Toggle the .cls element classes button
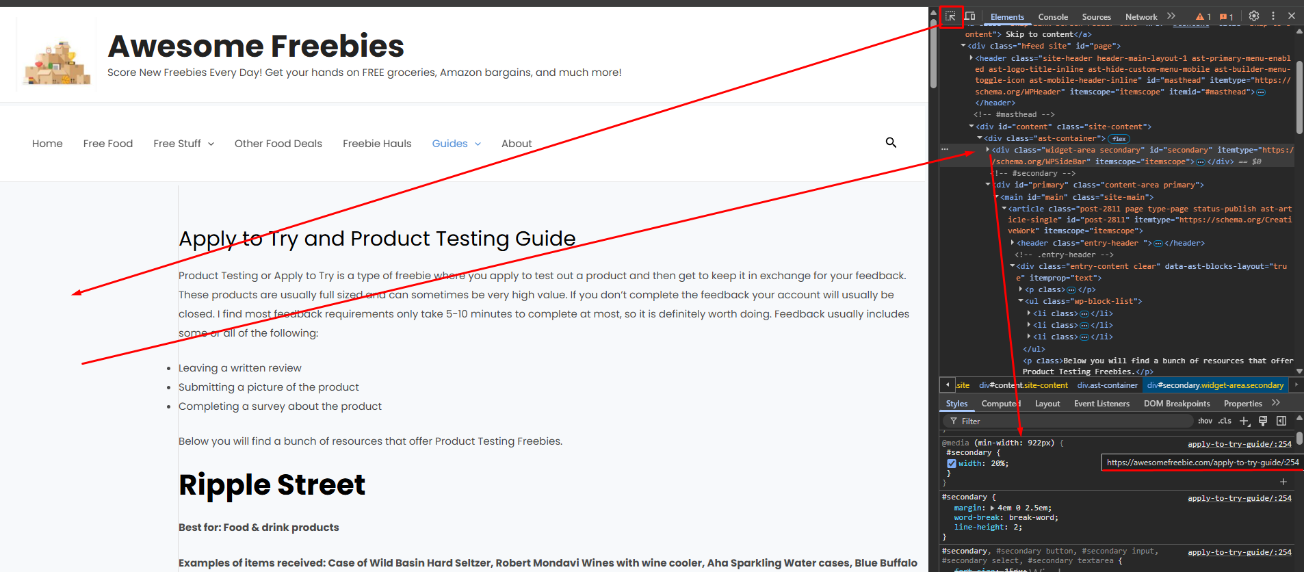The height and width of the screenshot is (572, 1304). 1225,421
